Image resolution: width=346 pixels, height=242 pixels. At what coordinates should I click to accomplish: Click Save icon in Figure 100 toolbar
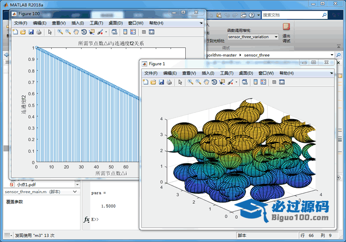pyautogui.click(x=31, y=32)
